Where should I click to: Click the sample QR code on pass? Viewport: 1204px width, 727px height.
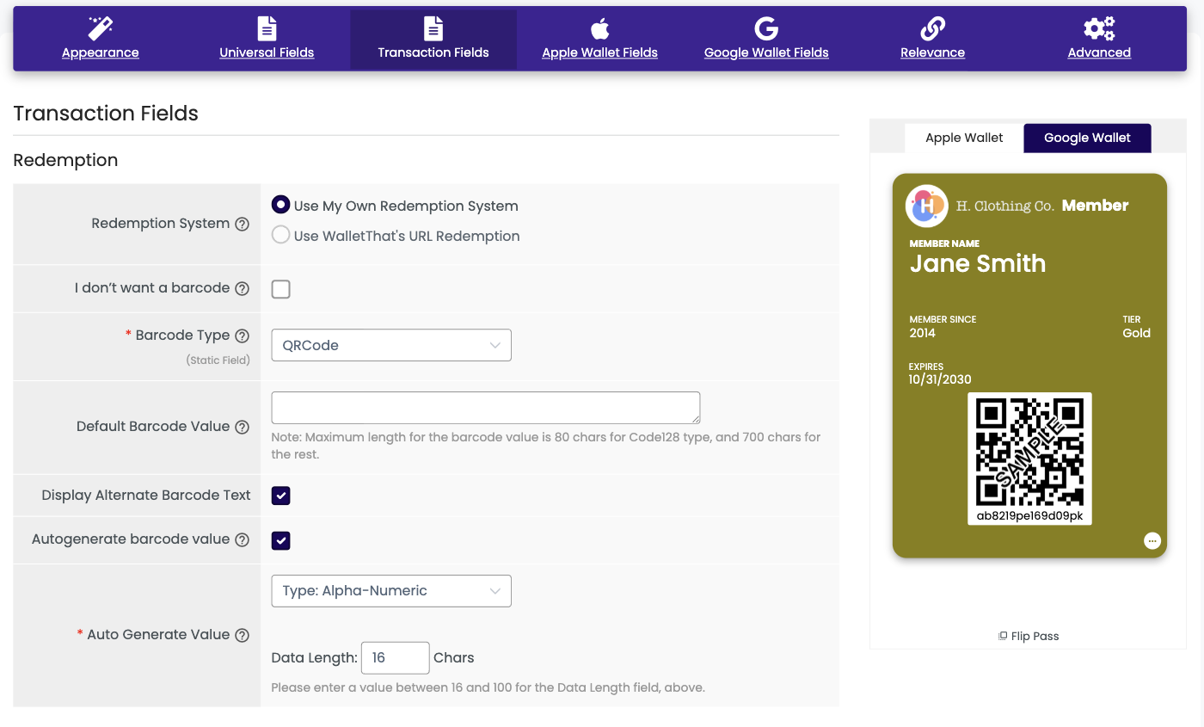coord(1029,452)
